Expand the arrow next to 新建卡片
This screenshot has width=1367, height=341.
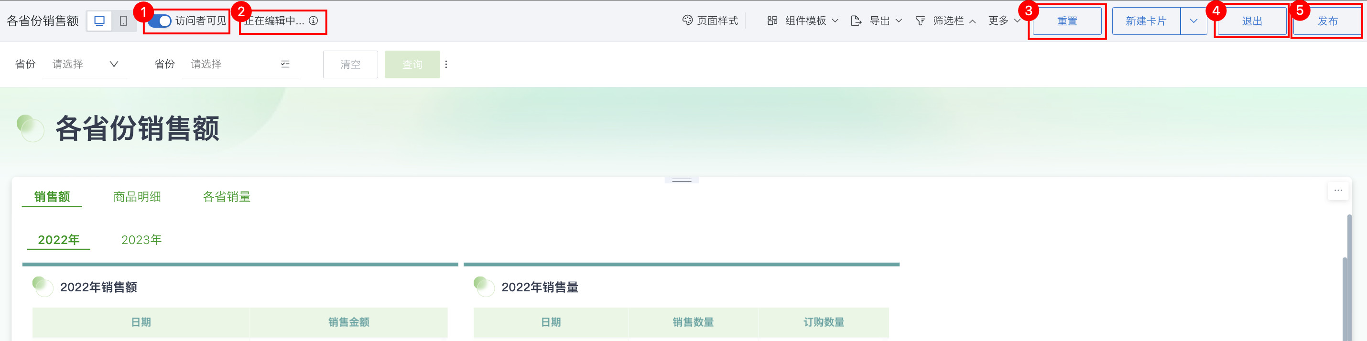(1193, 21)
